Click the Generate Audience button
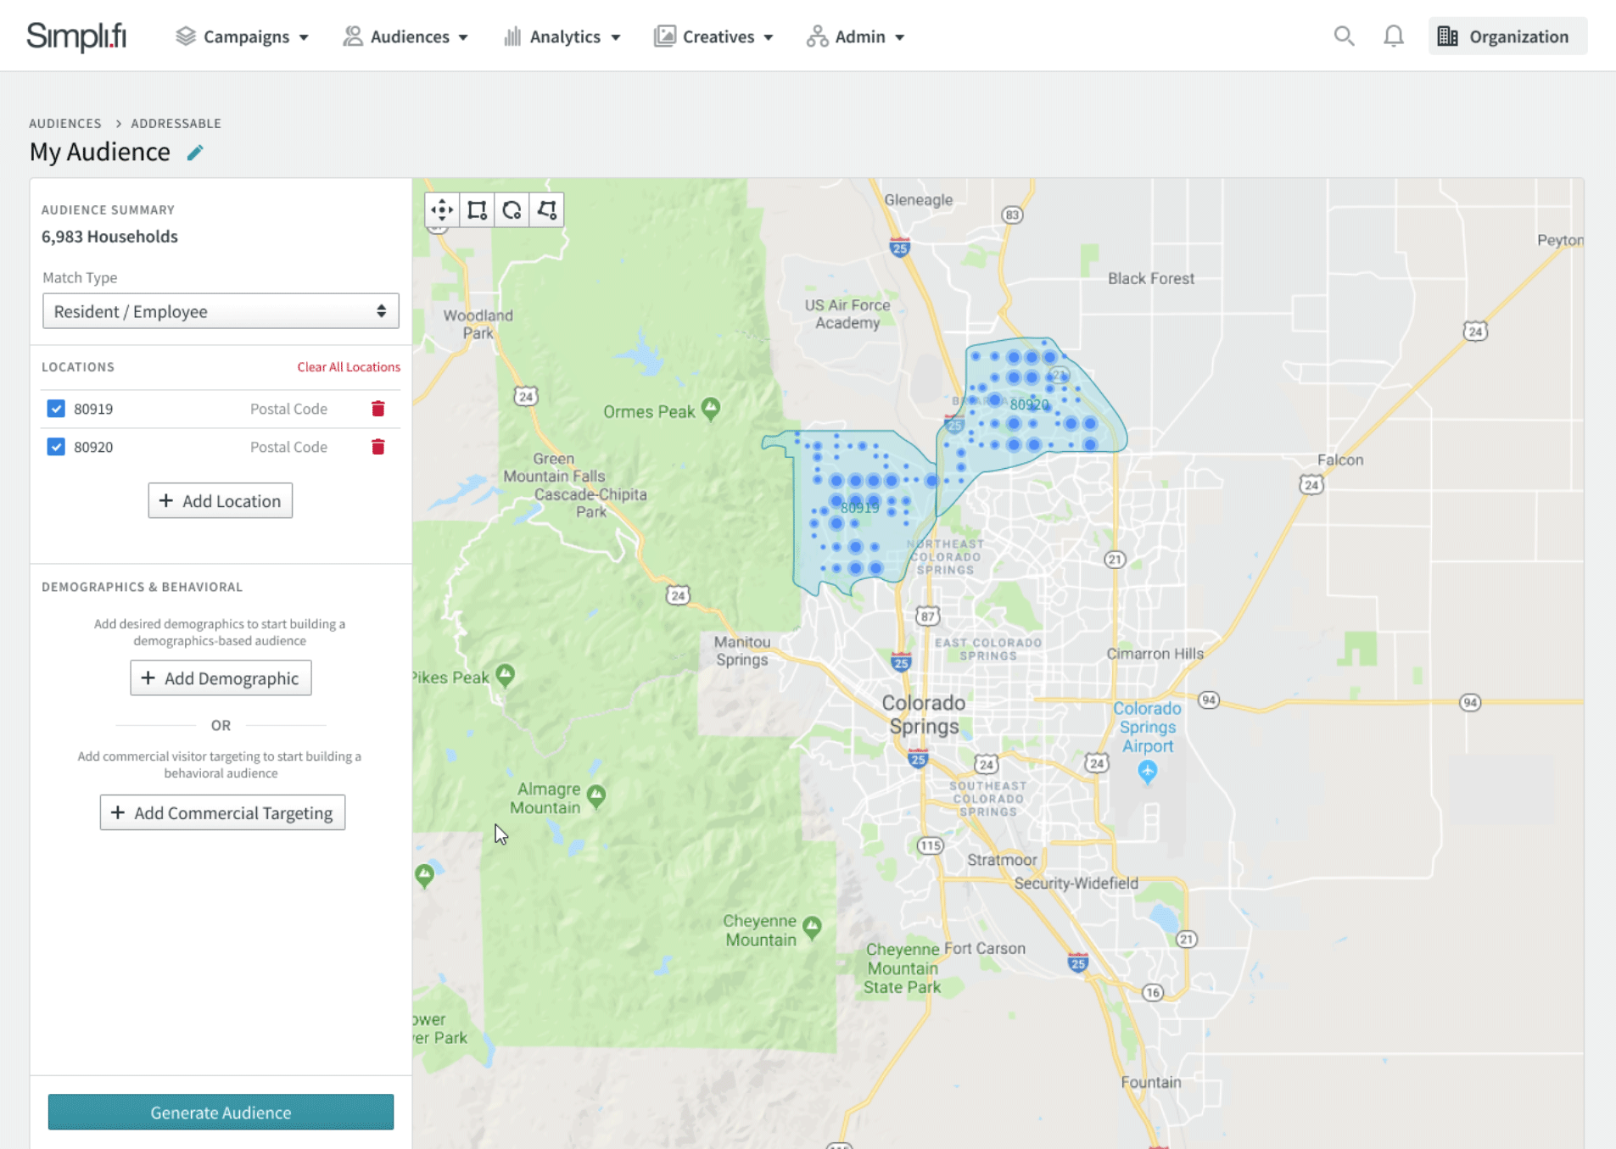This screenshot has width=1616, height=1149. click(x=221, y=1112)
